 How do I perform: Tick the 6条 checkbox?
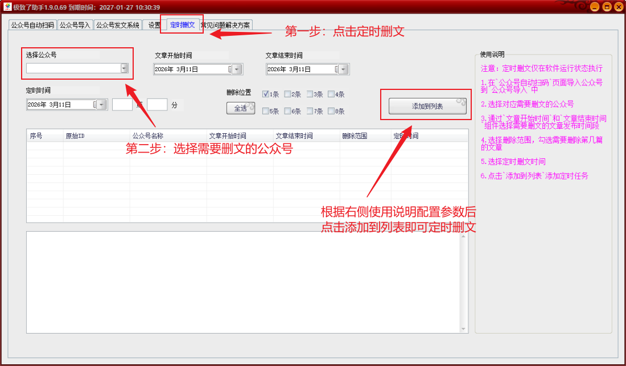[288, 112]
